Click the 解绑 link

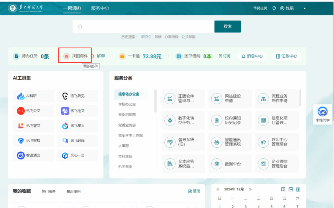(101, 56)
